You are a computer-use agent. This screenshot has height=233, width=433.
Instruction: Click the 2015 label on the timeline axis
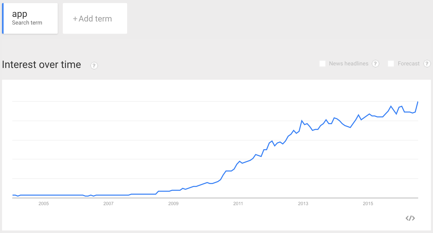(368, 204)
